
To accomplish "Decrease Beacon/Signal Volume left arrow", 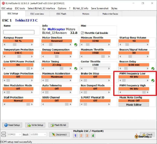I will click(120, 57).
